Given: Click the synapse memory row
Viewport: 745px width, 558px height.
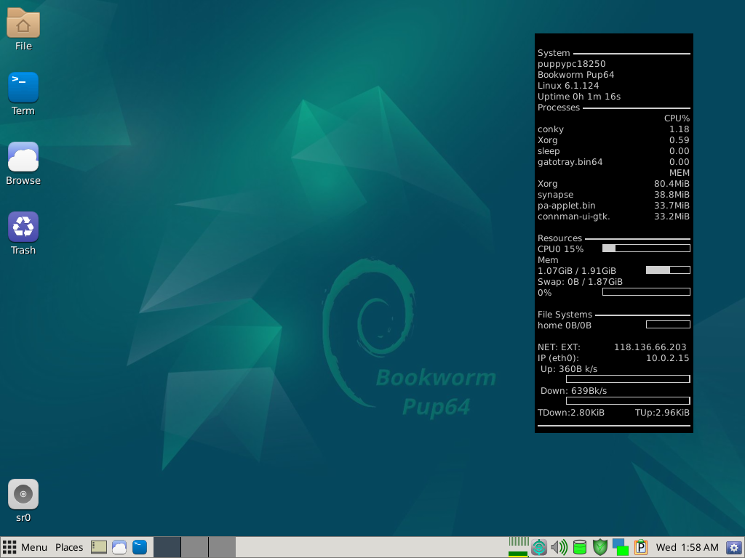Looking at the screenshot, I should coord(613,195).
